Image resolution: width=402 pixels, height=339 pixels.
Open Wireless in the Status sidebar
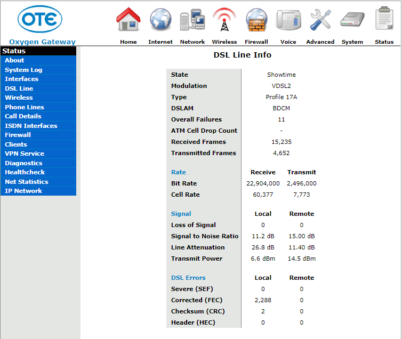pos(38,98)
